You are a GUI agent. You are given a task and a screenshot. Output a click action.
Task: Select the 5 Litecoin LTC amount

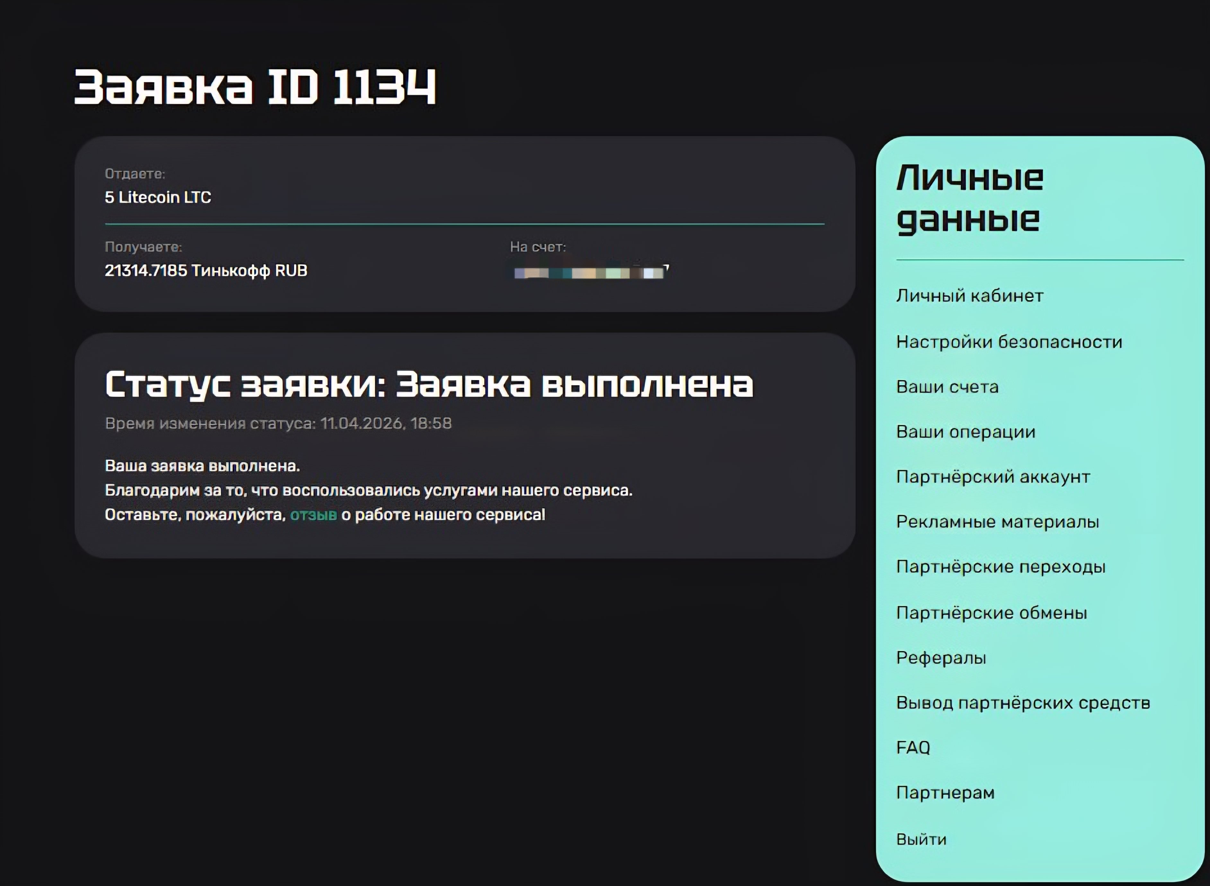[x=158, y=197]
